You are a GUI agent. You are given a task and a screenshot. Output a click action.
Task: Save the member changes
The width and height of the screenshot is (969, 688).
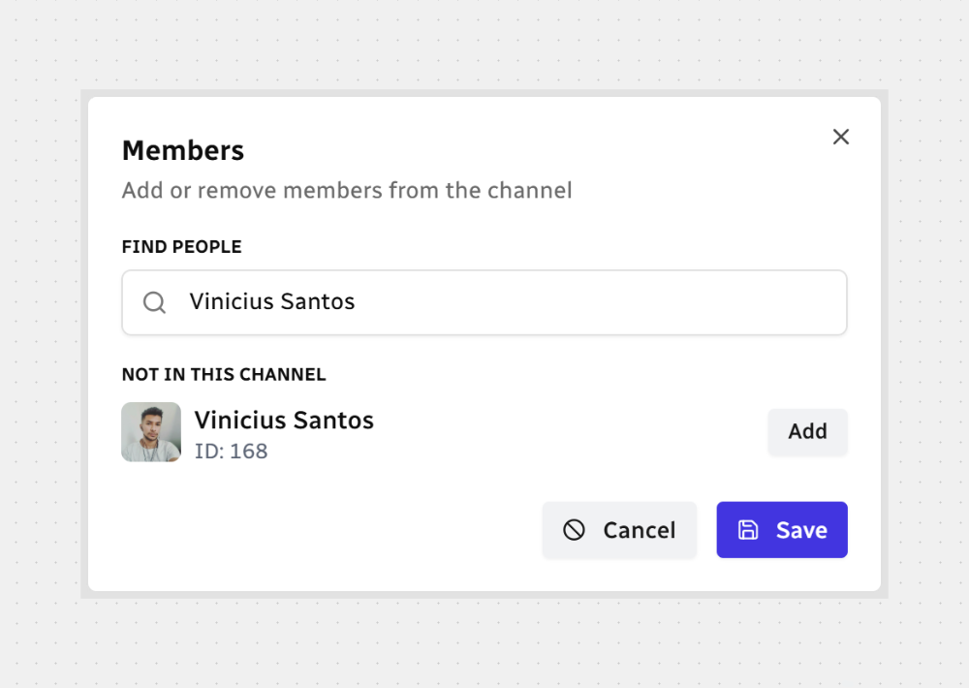pyautogui.click(x=782, y=530)
